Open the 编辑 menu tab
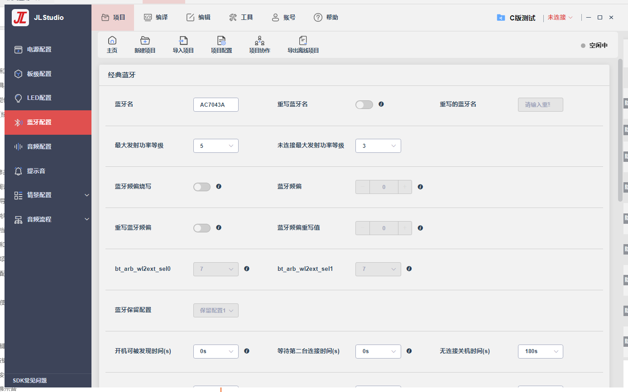 (198, 18)
